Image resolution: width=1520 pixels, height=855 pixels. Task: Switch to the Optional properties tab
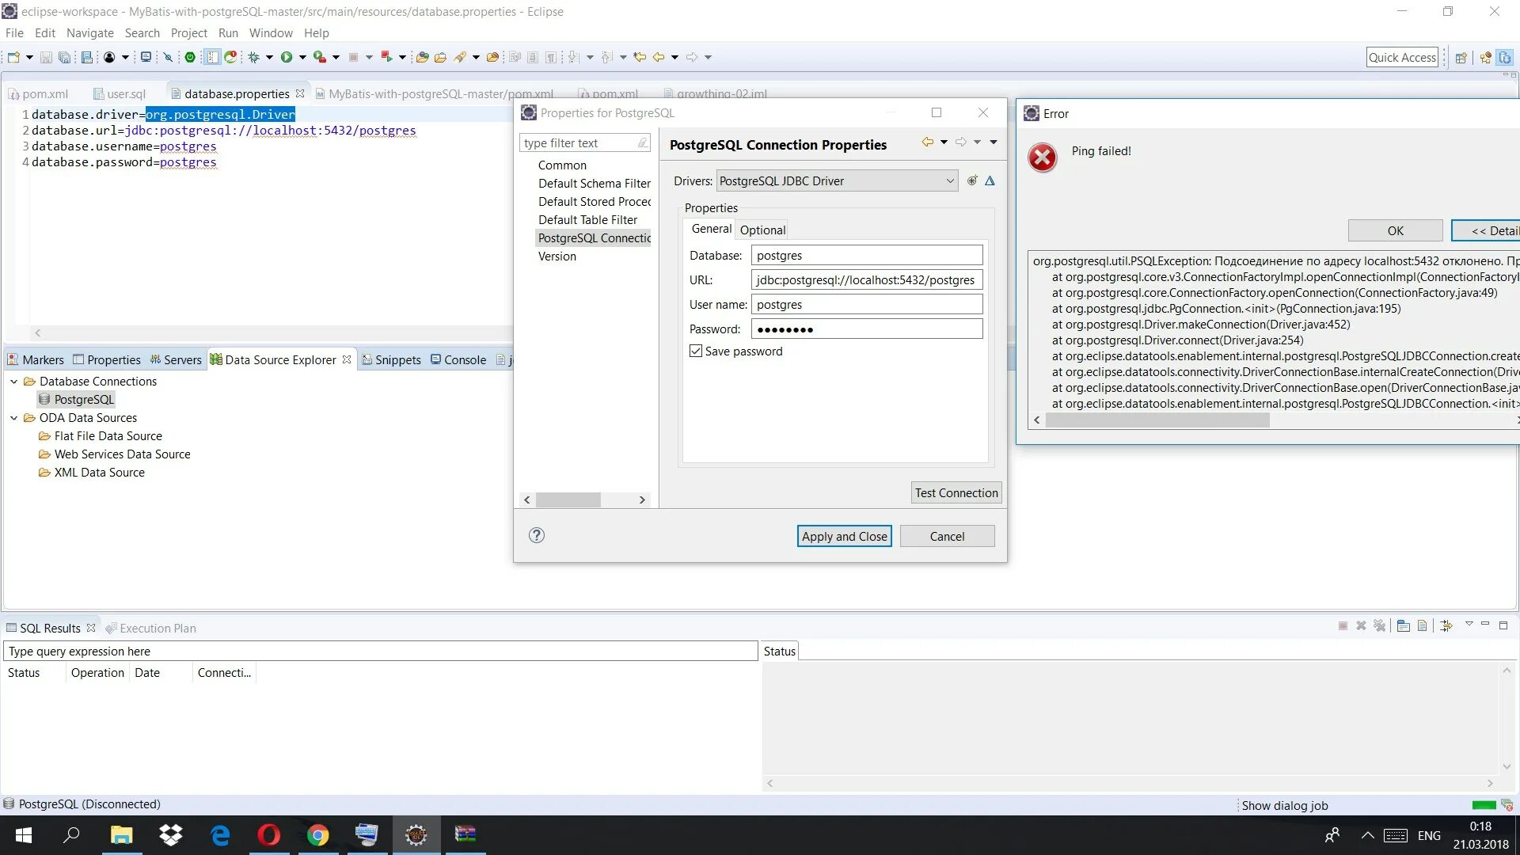point(762,230)
